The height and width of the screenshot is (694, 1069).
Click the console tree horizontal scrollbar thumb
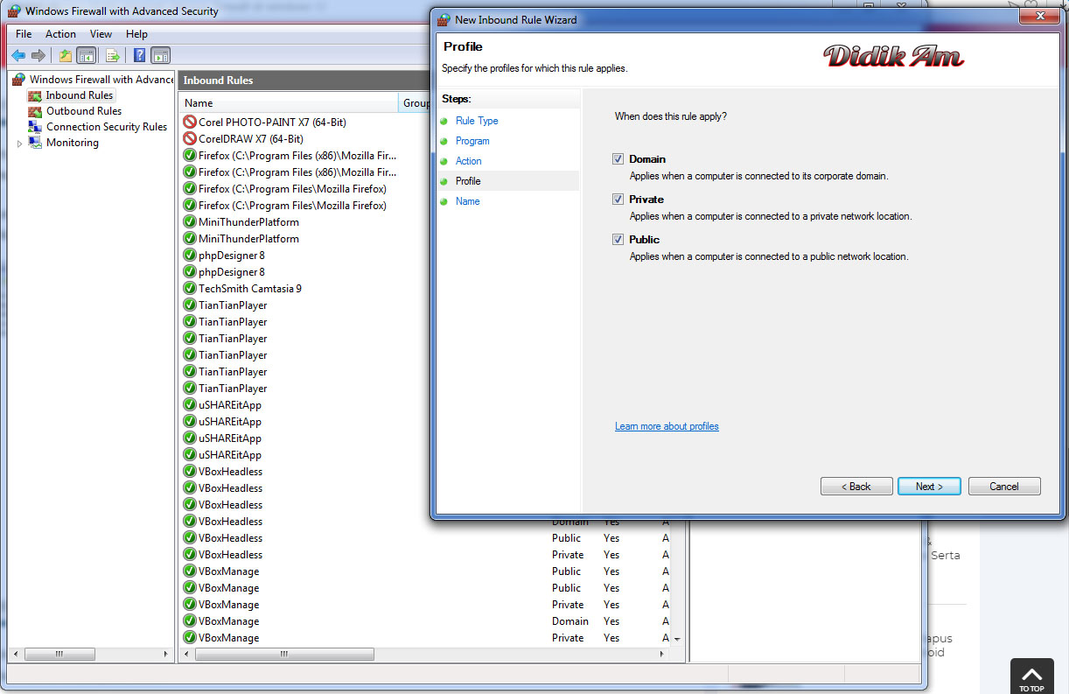point(59,655)
